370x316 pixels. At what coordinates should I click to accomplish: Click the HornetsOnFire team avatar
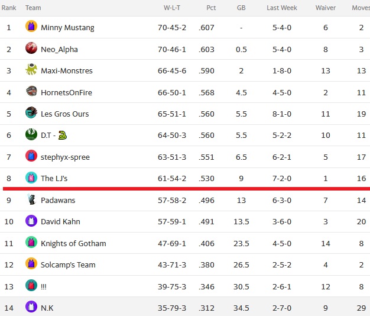31,91
